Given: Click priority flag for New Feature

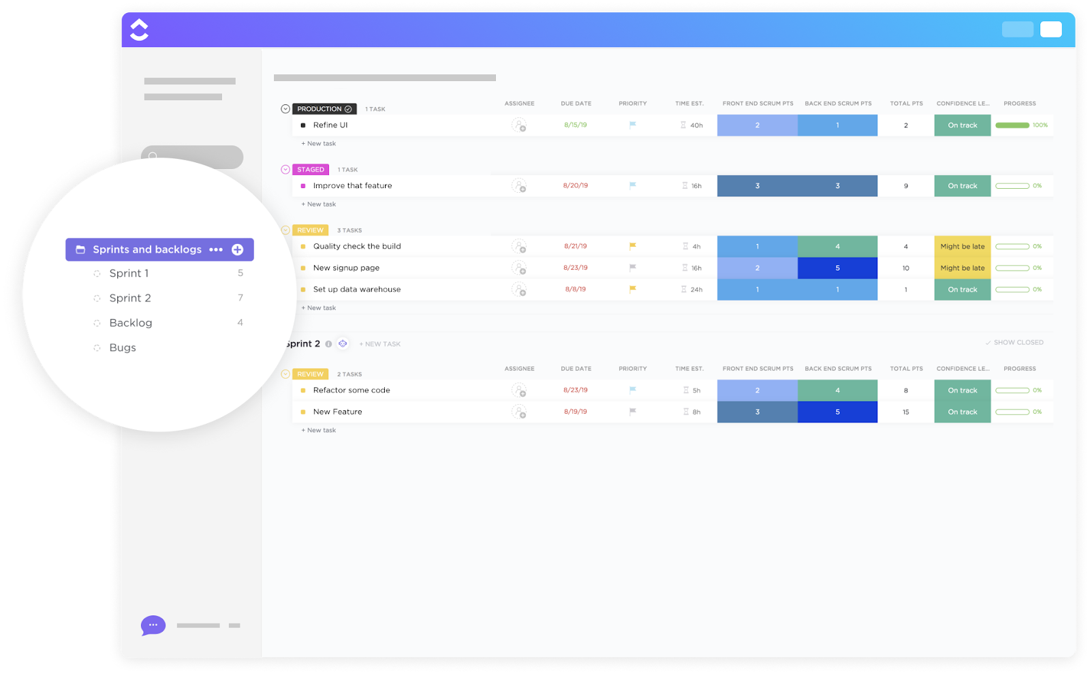Looking at the screenshot, I should click(x=633, y=412).
